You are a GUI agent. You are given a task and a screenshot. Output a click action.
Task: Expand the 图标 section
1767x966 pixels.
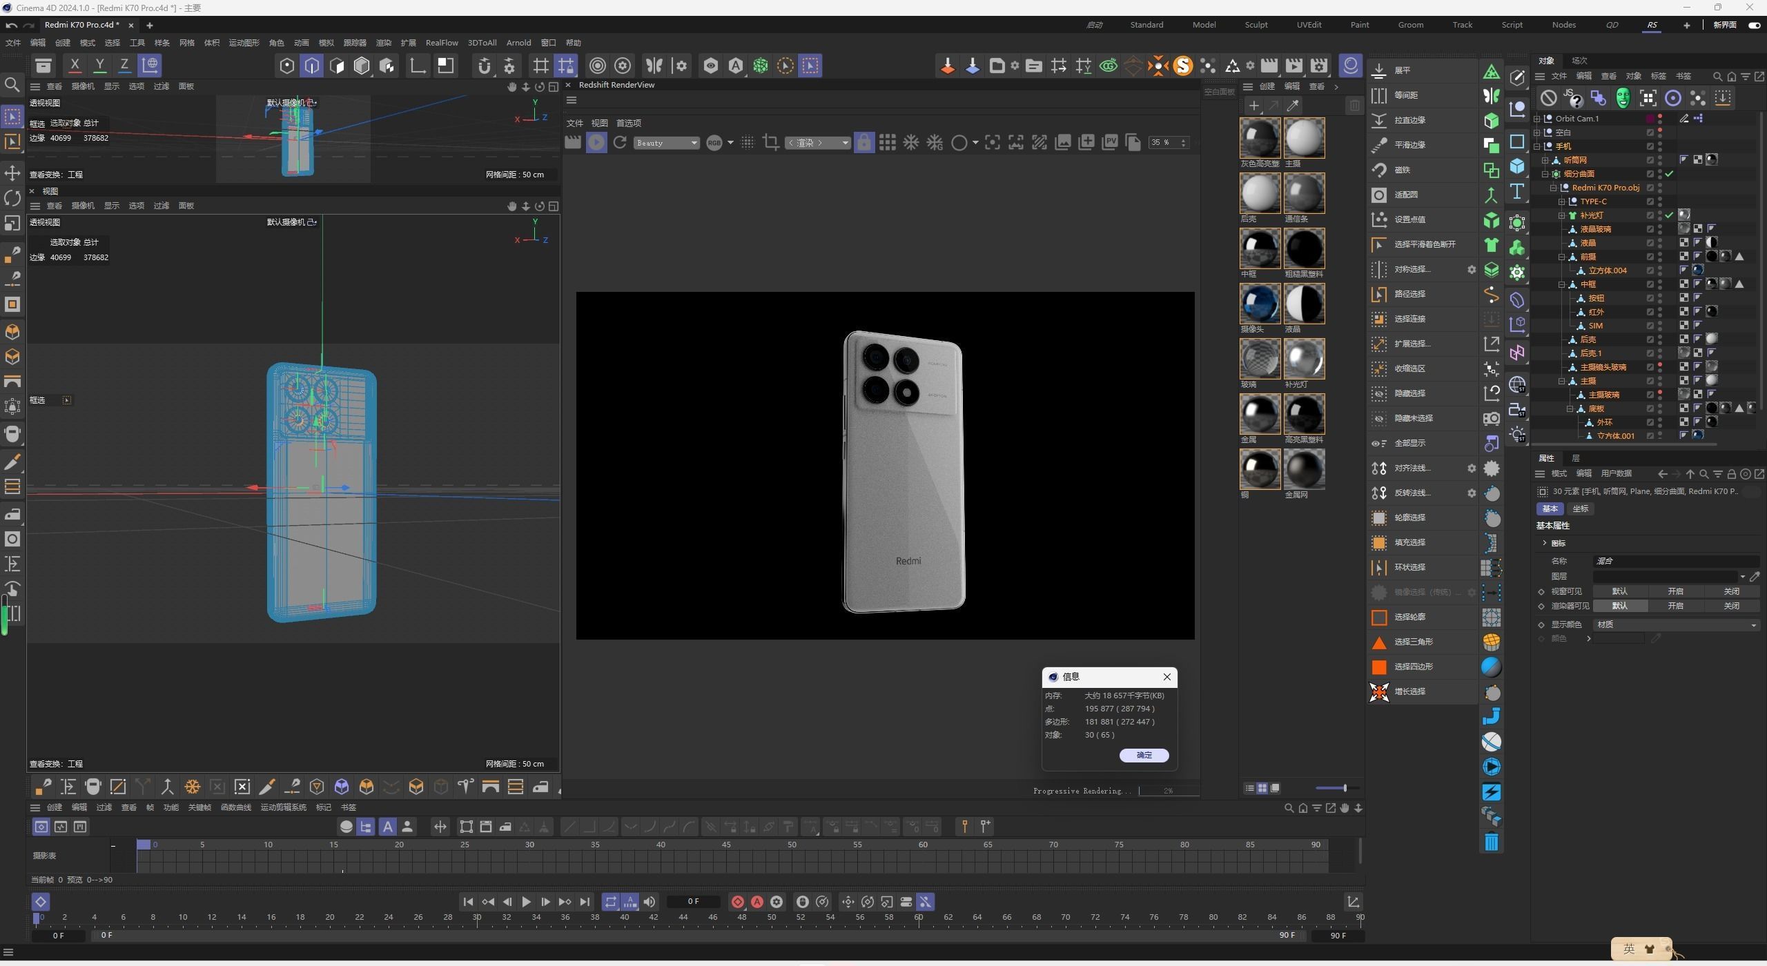[x=1545, y=543]
